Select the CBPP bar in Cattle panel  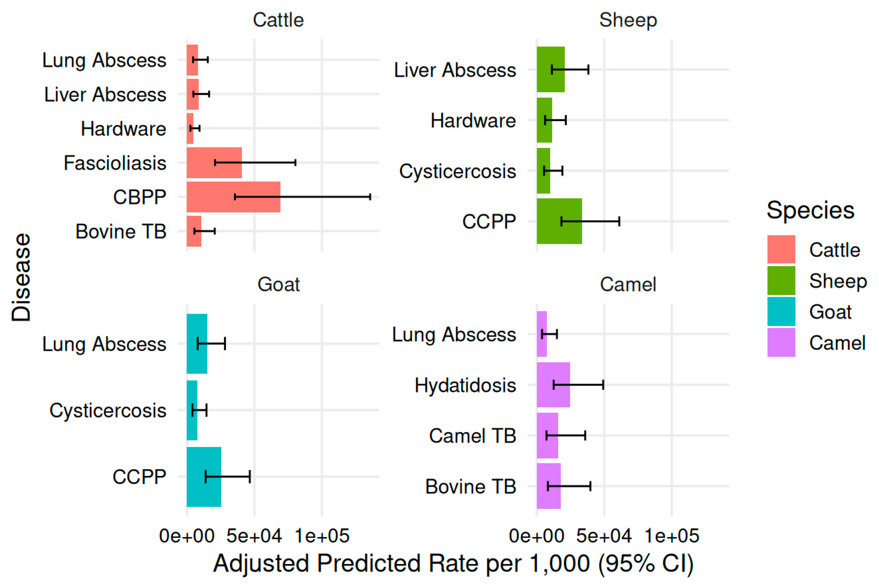233,197
